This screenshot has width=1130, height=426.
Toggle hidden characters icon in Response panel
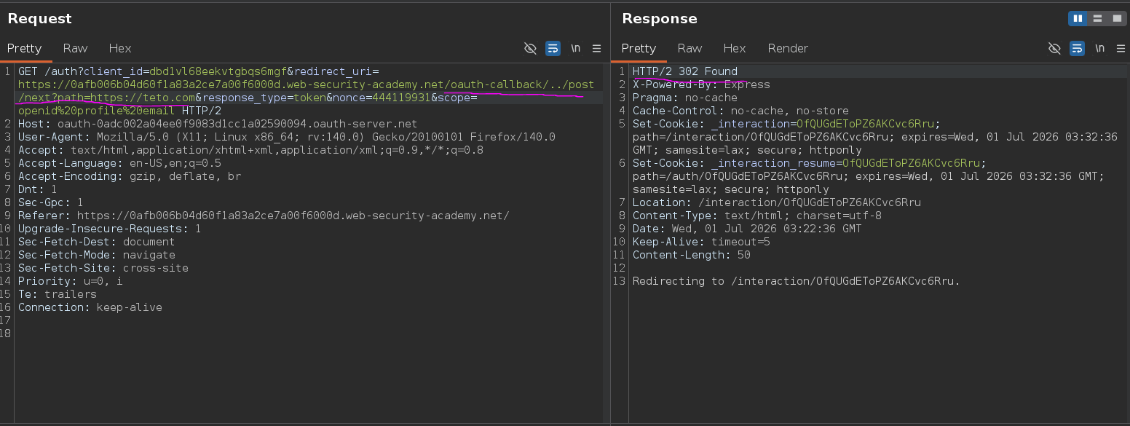pyautogui.click(x=1054, y=48)
